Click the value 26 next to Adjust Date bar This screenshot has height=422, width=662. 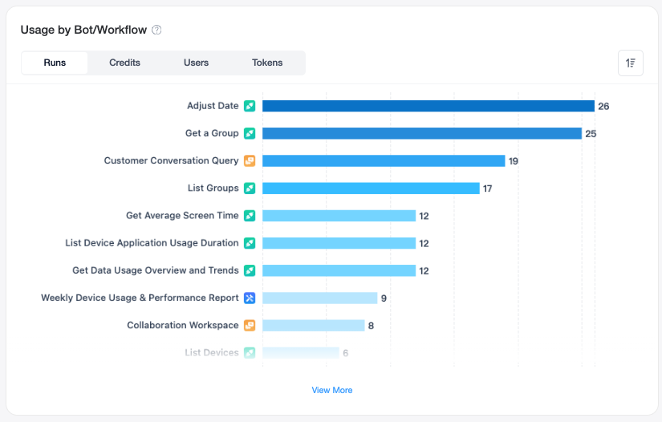[x=603, y=107]
